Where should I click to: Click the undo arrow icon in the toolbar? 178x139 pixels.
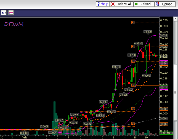pyautogui.click(x=4, y=13)
